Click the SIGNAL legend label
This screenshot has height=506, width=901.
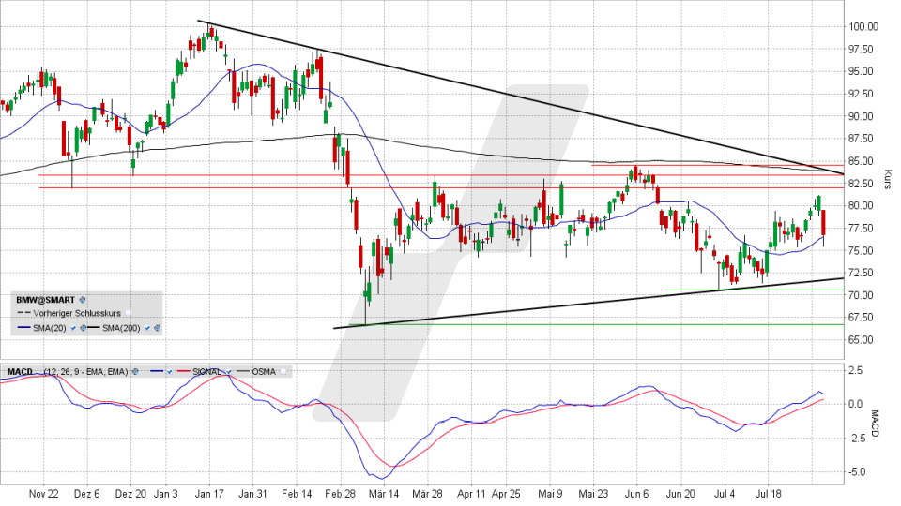(x=206, y=372)
